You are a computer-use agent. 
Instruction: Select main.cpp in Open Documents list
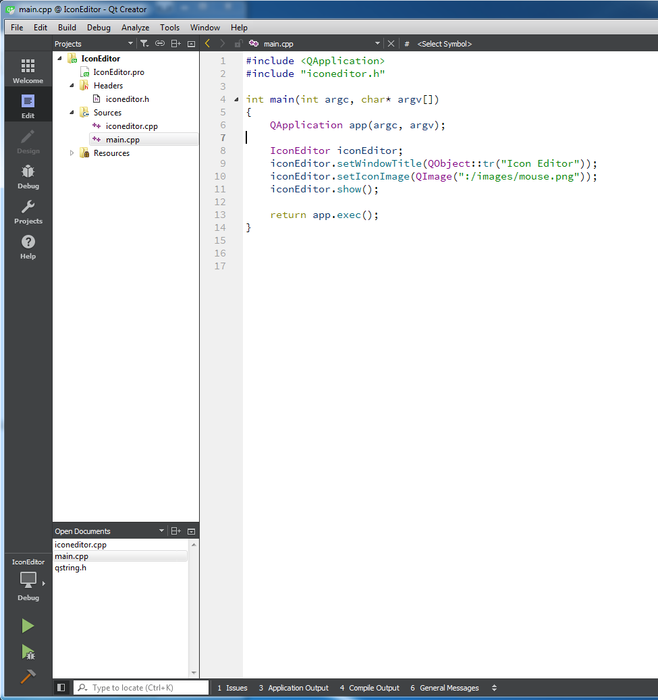119,556
